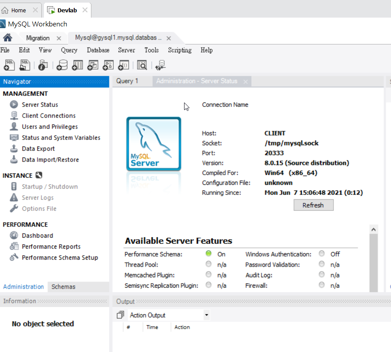Click the Performance Schema On indicator
The width and height of the screenshot is (391, 352).
[209, 253]
